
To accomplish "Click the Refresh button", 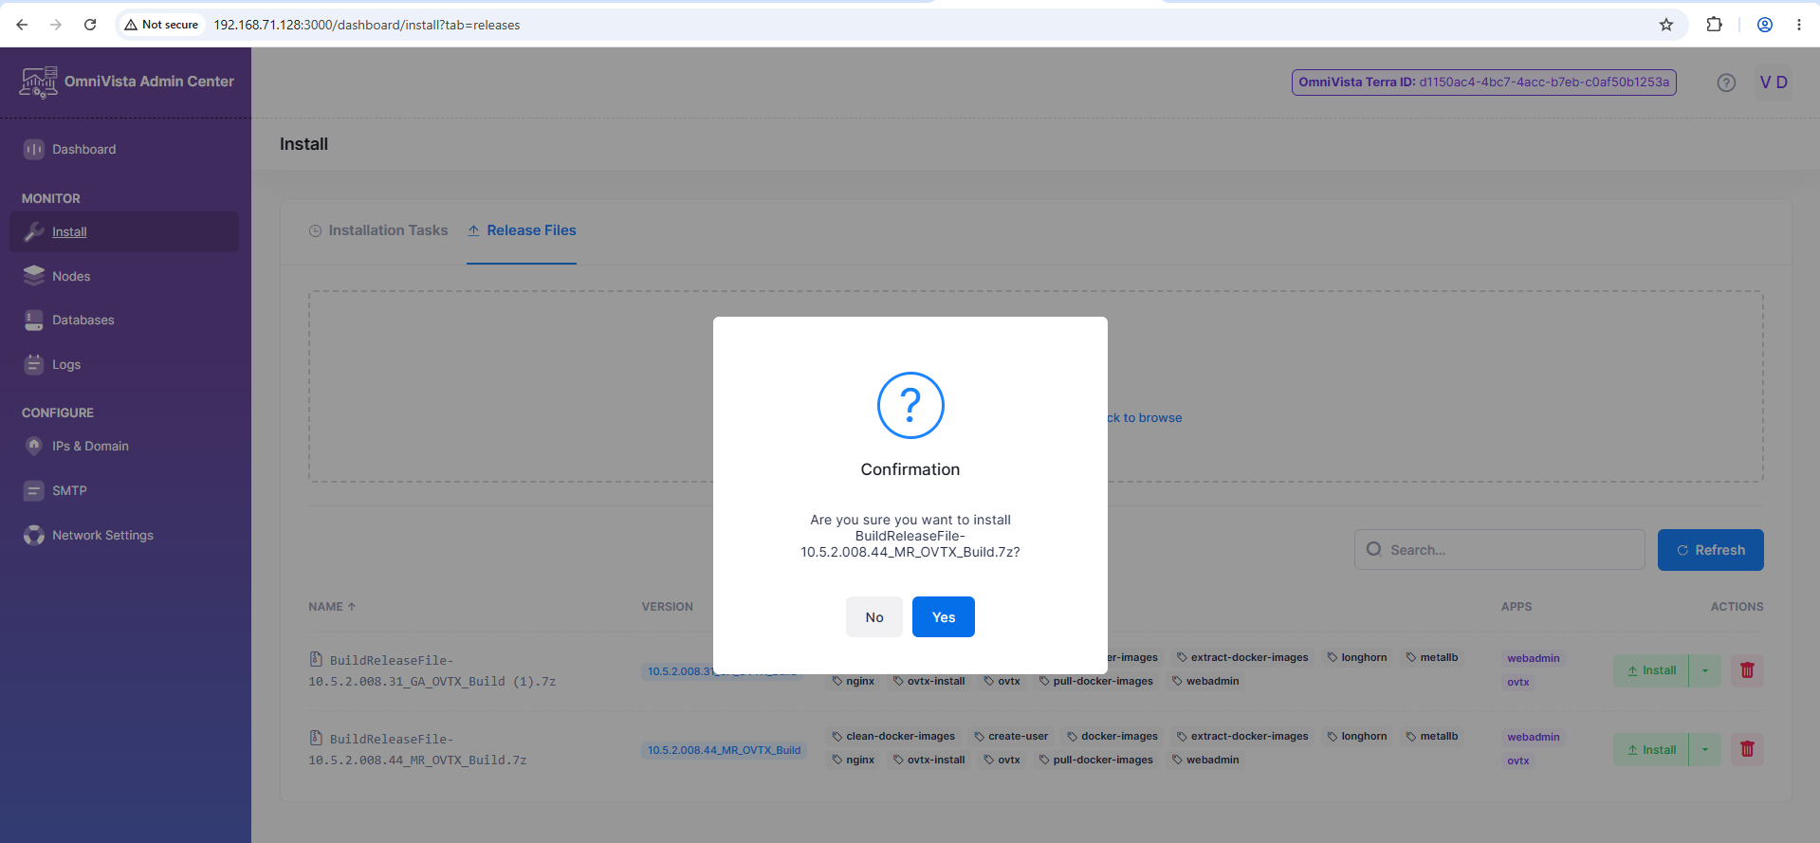I will pyautogui.click(x=1710, y=550).
